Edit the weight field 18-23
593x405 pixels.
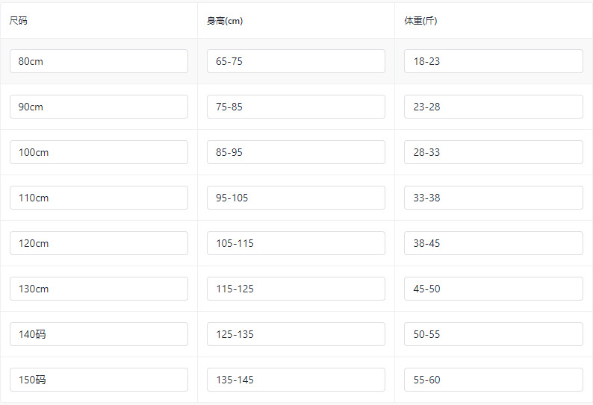click(x=493, y=61)
